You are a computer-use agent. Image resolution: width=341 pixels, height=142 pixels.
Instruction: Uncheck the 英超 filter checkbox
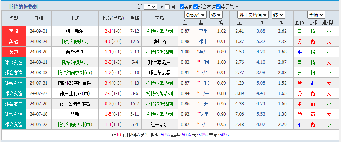point(182,7)
